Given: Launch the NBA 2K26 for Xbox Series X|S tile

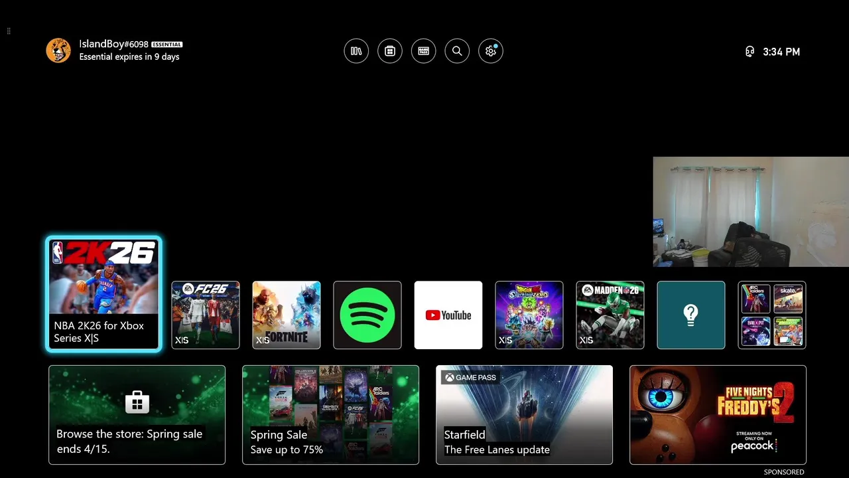Looking at the screenshot, I should (x=103, y=293).
